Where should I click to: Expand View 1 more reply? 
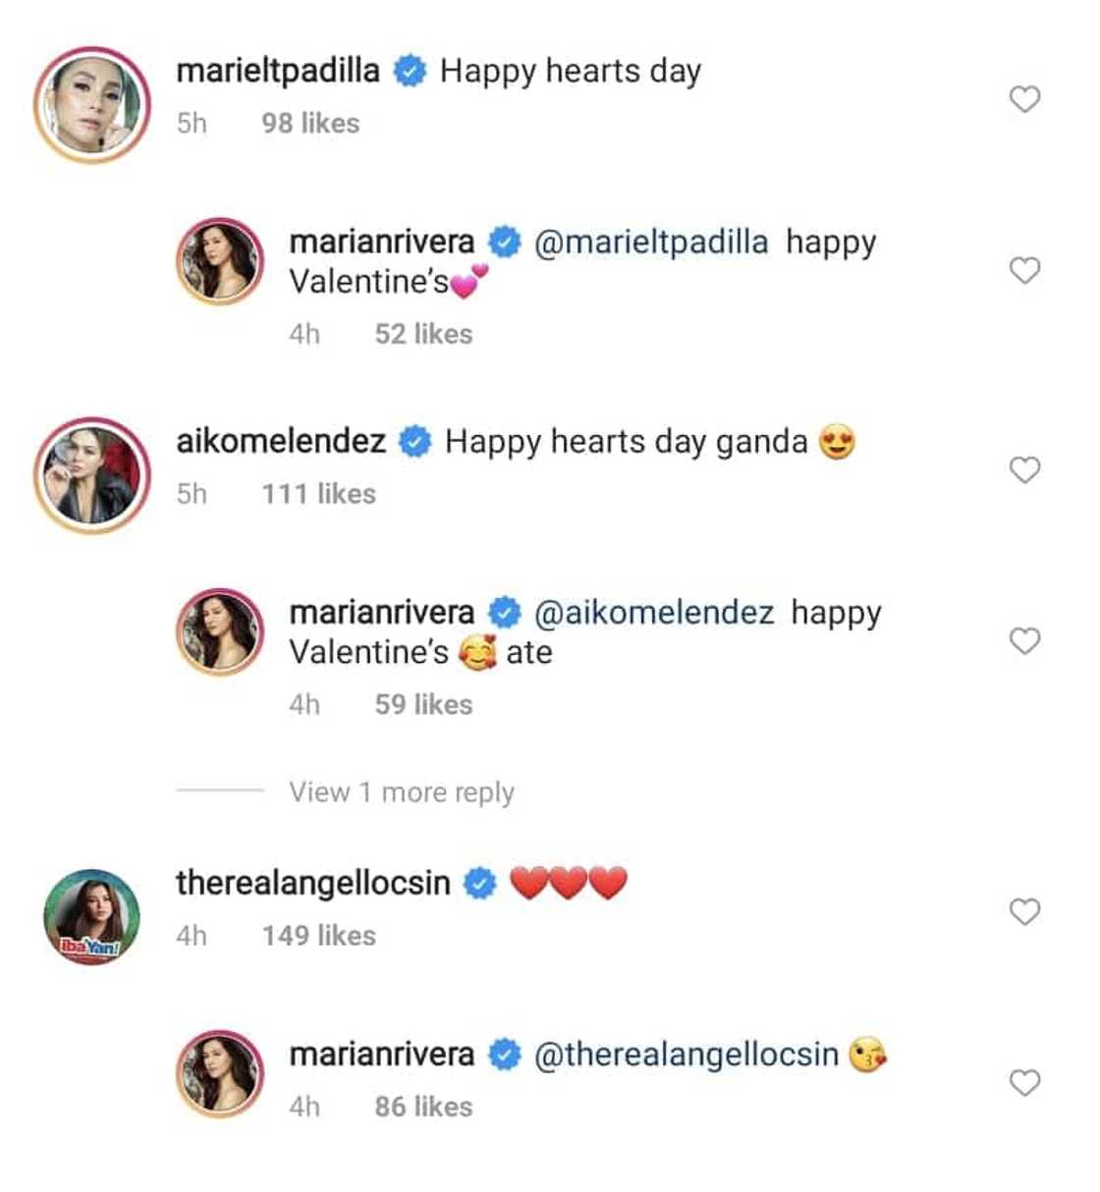[x=401, y=791]
